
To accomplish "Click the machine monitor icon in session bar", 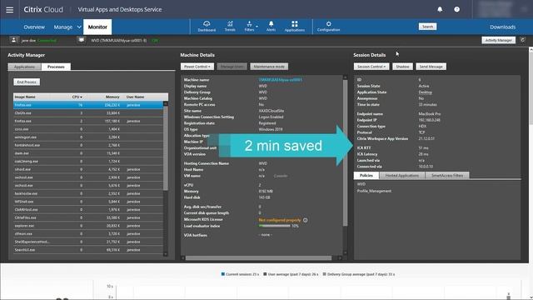I will tap(81, 40).
